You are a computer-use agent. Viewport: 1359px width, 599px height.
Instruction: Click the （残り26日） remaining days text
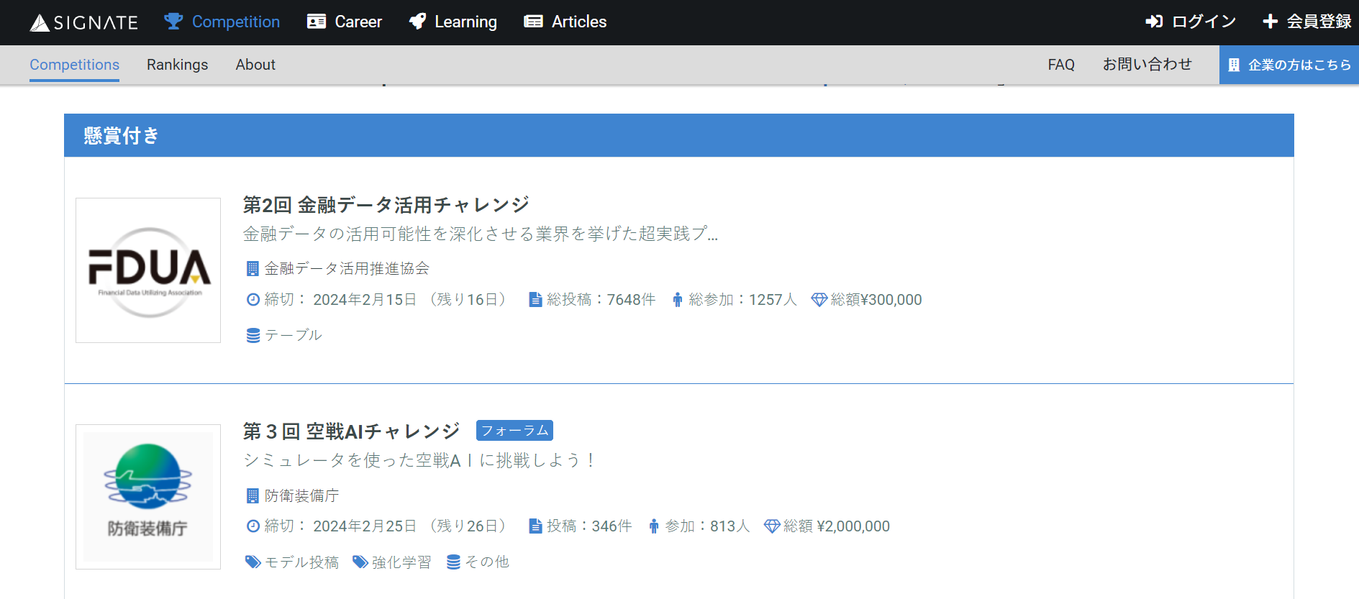[468, 526]
